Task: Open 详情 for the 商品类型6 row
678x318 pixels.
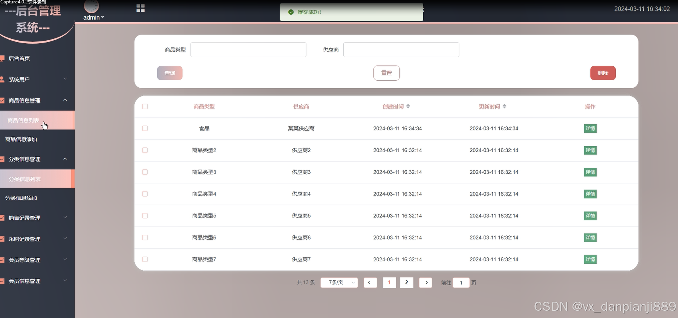Action: 590,238
